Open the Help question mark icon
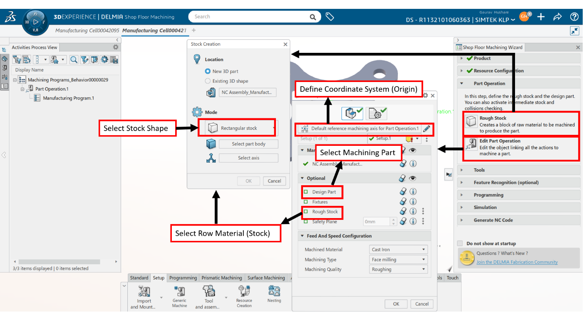Screen dimensions: 584x328 (x=574, y=17)
